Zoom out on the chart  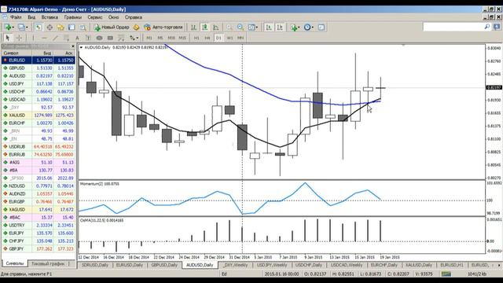[x=240, y=28]
